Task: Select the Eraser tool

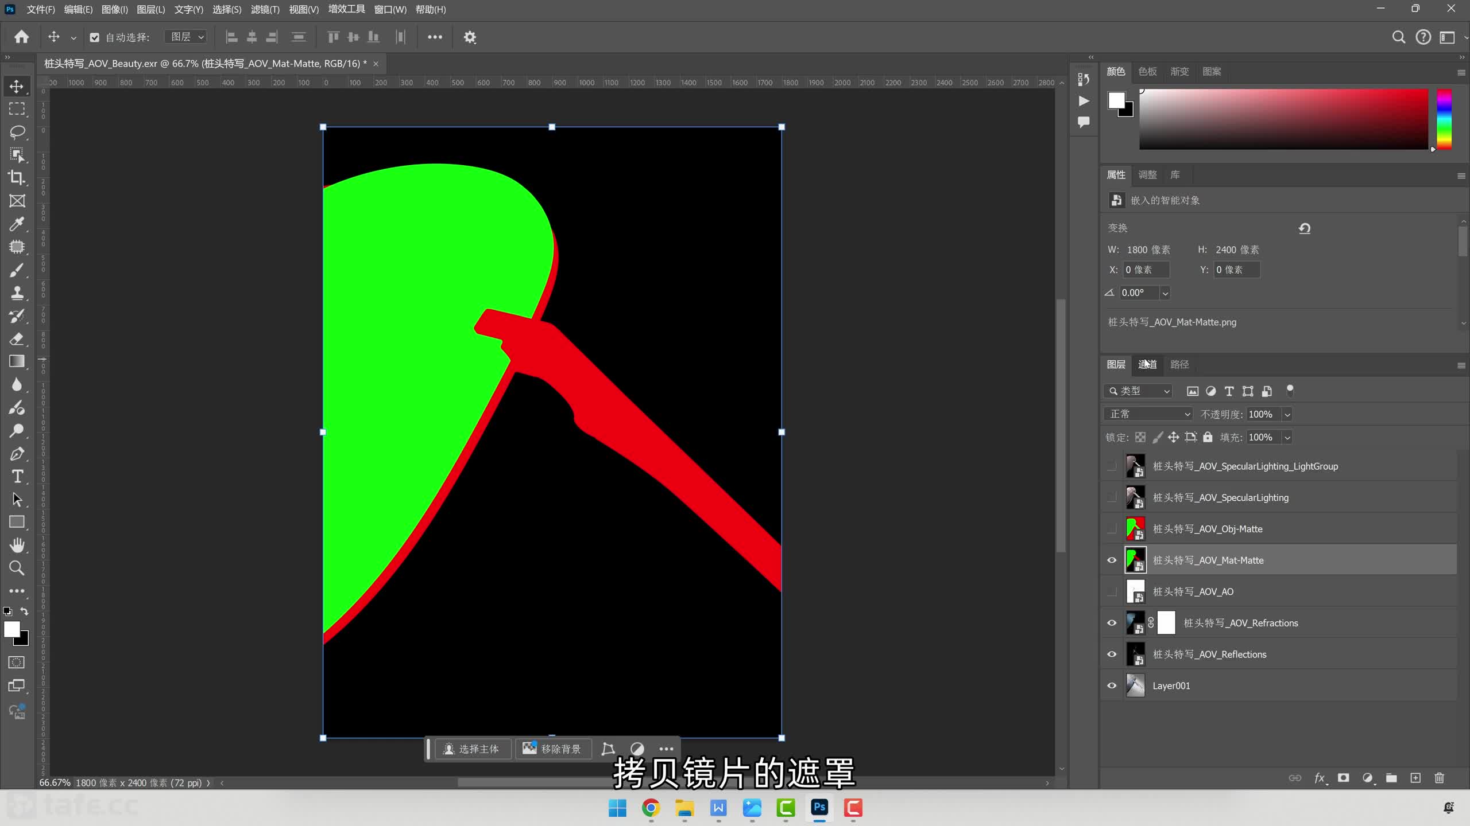Action: (17, 338)
